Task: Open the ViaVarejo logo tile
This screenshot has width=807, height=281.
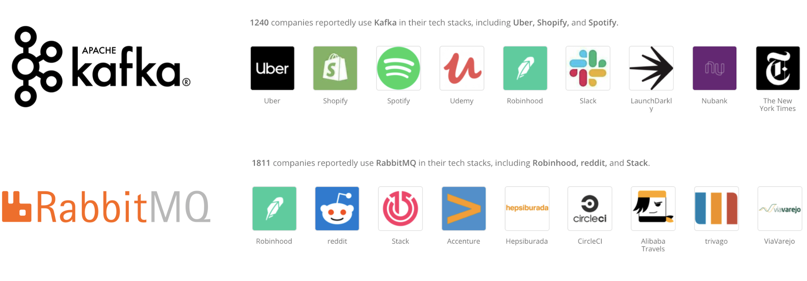Action: point(780,209)
